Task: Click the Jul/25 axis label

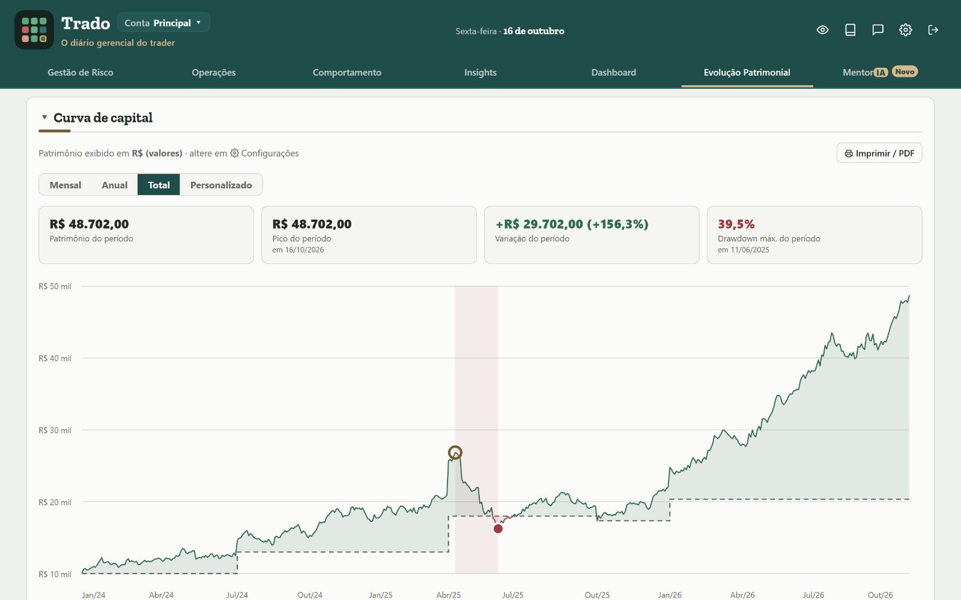Action: (x=513, y=595)
